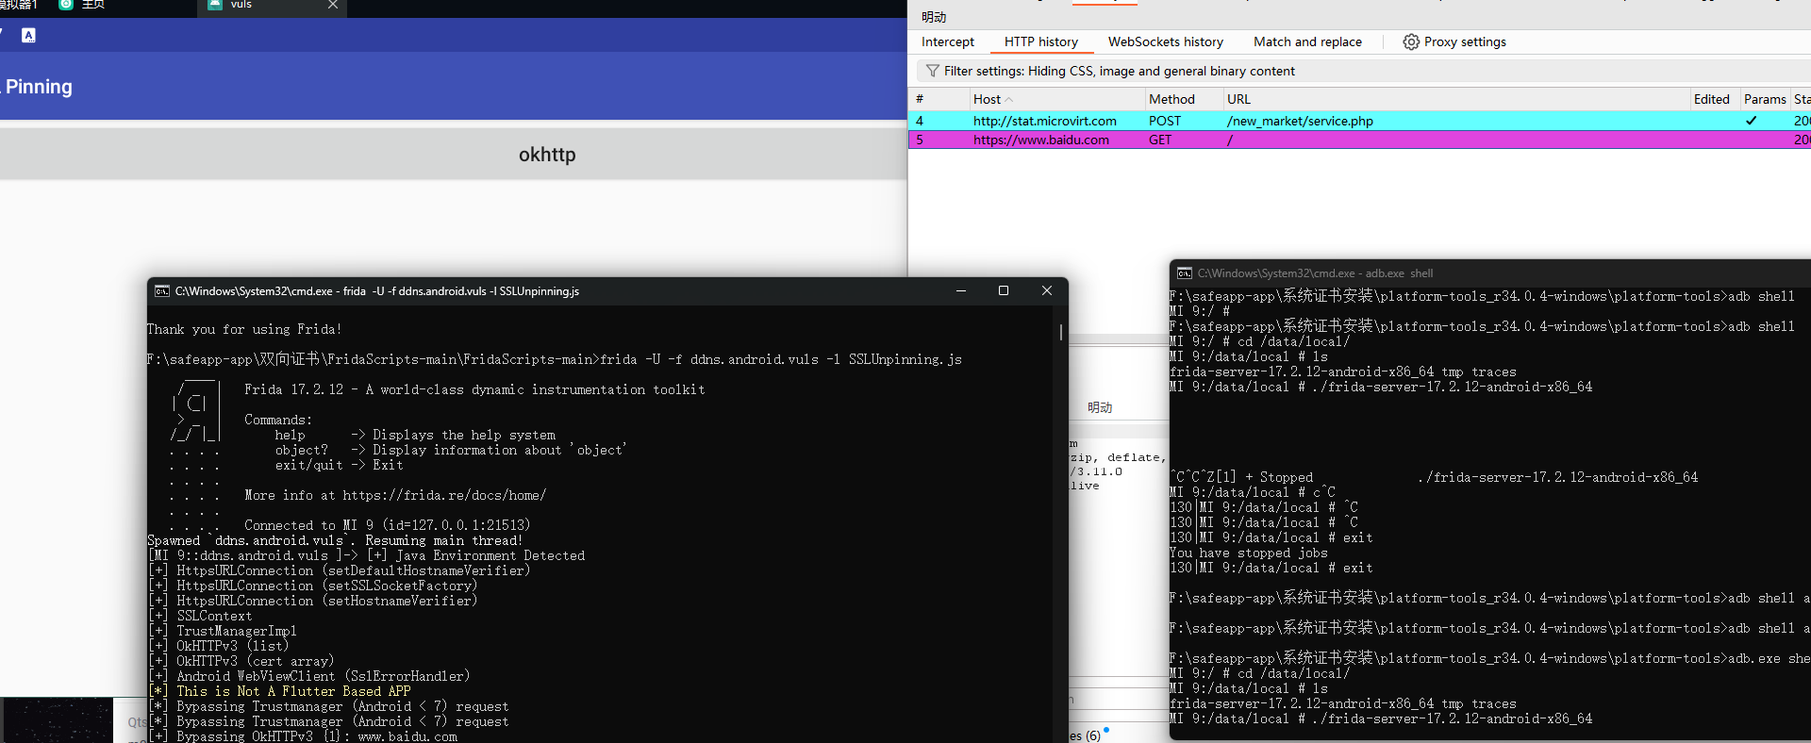Image resolution: width=1811 pixels, height=743 pixels.
Task: Click the https://frida.re/docs/home/ text
Action: tap(444, 495)
